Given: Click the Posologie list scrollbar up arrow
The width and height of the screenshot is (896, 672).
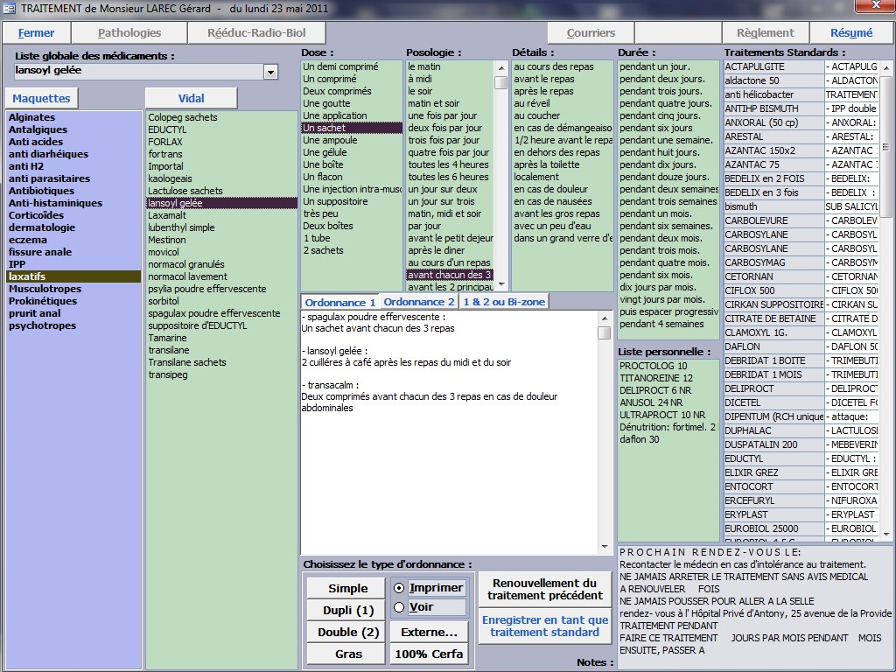Looking at the screenshot, I should 500,66.
